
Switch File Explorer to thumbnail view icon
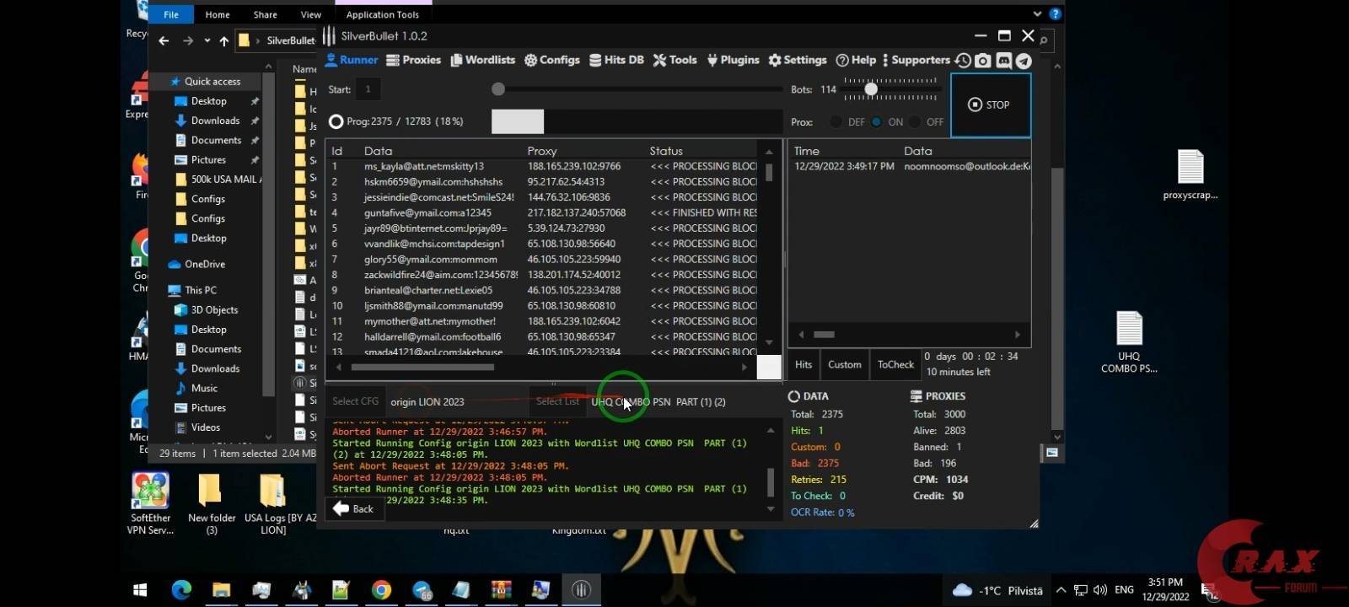click(x=1052, y=453)
